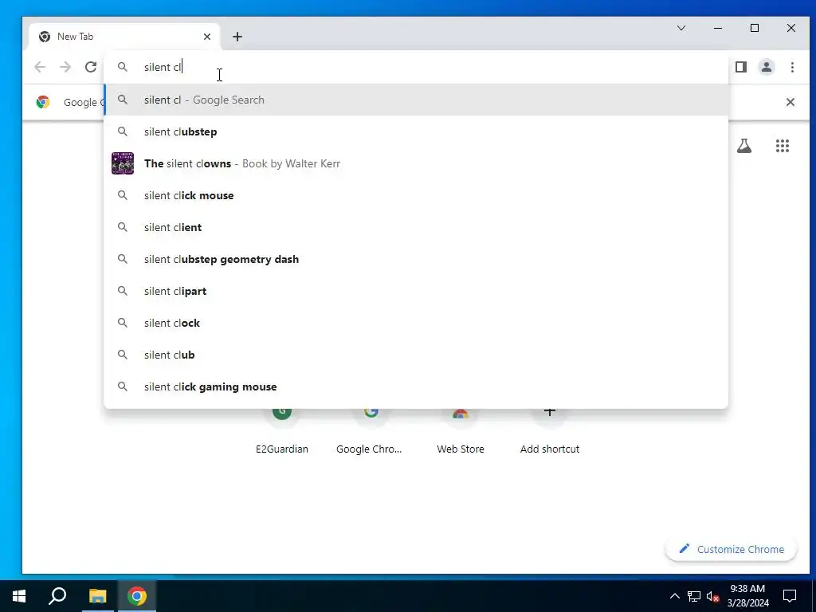Open the Windows Start menu
Image resolution: width=816 pixels, height=612 pixels.
(19, 596)
